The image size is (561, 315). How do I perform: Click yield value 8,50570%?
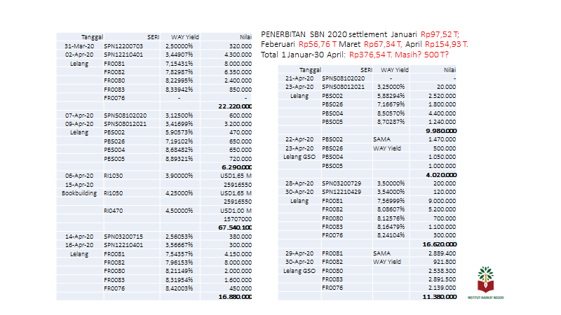coord(391,113)
